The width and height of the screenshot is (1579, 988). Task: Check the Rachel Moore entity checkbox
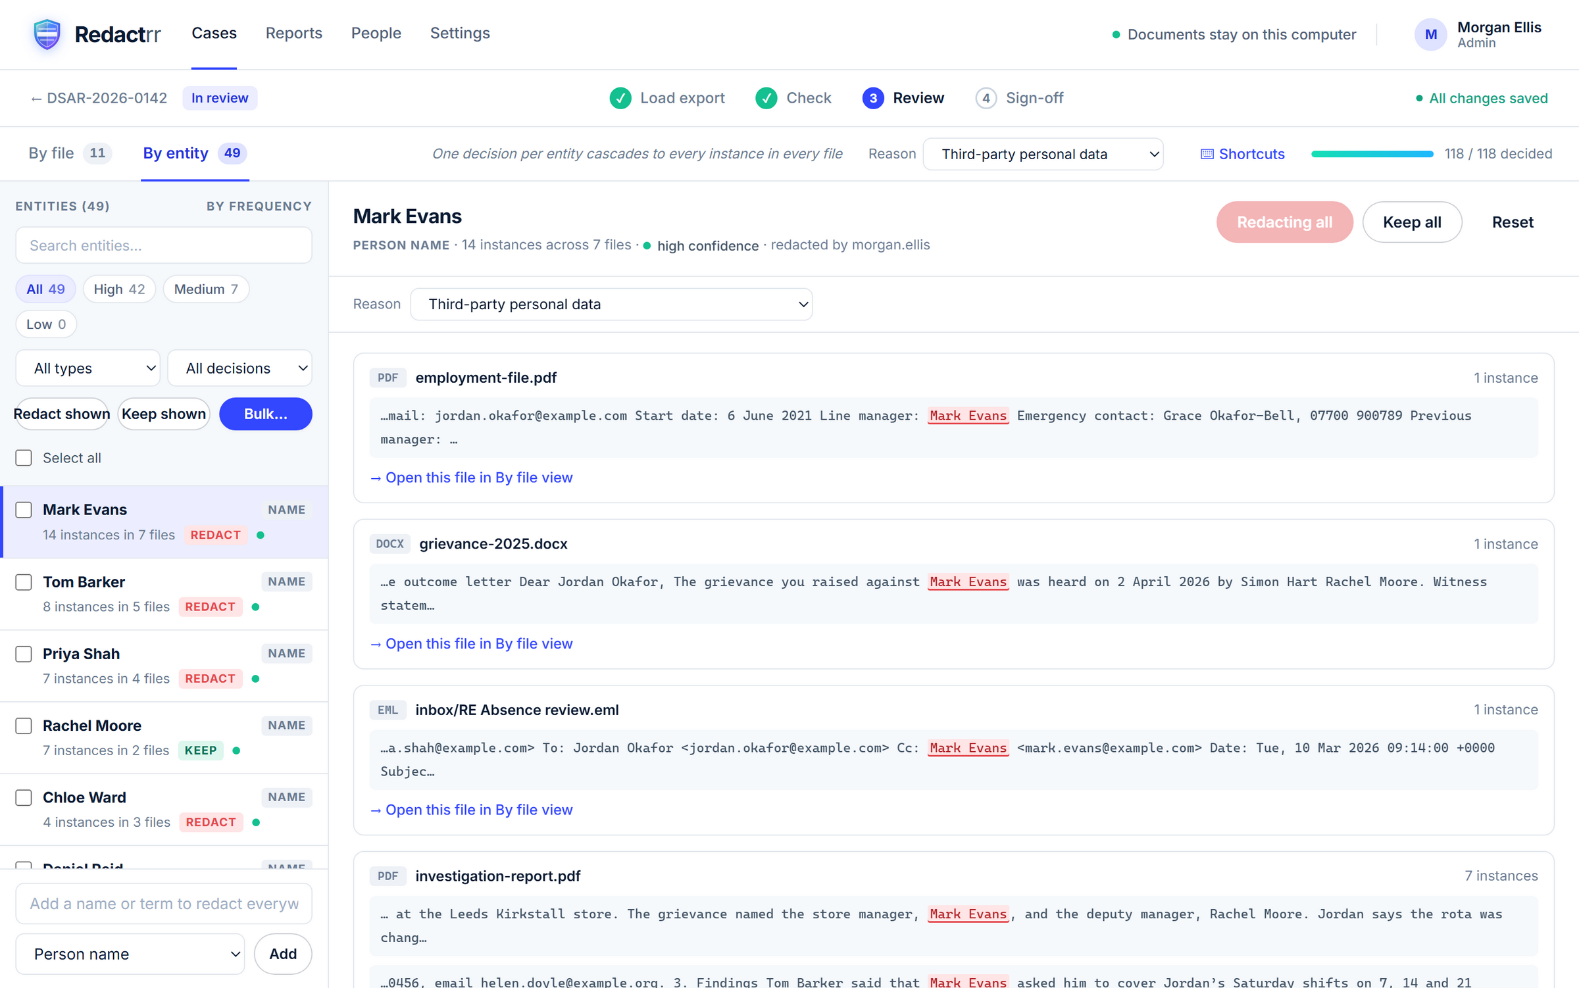click(x=24, y=726)
